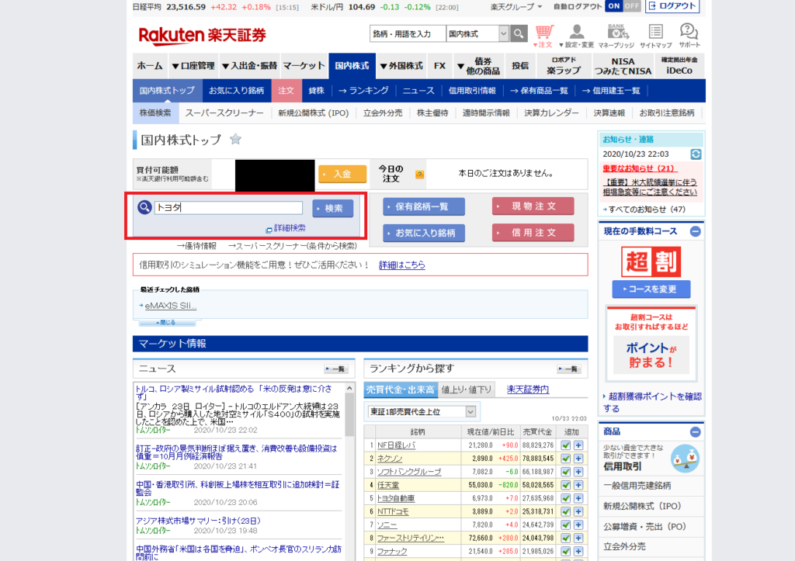
Task: Open the 東証1部売買代金上位 ranking dropdown
Action: click(x=422, y=411)
